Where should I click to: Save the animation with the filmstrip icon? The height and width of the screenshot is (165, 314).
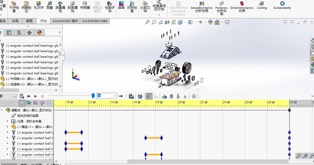pyautogui.click(x=131, y=96)
